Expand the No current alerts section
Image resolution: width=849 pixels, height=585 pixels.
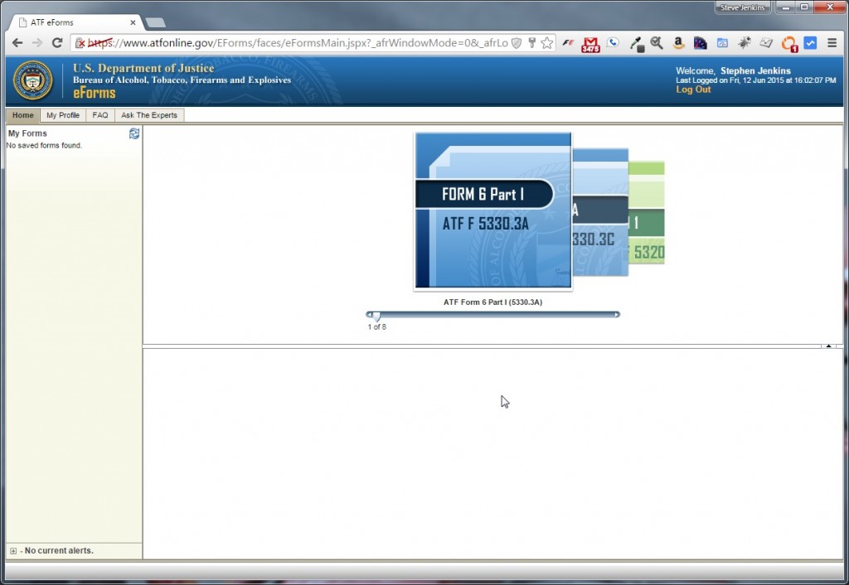tap(13, 551)
